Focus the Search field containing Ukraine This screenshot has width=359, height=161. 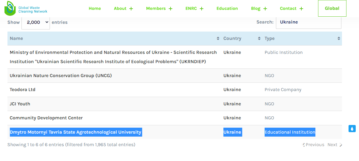[308, 22]
